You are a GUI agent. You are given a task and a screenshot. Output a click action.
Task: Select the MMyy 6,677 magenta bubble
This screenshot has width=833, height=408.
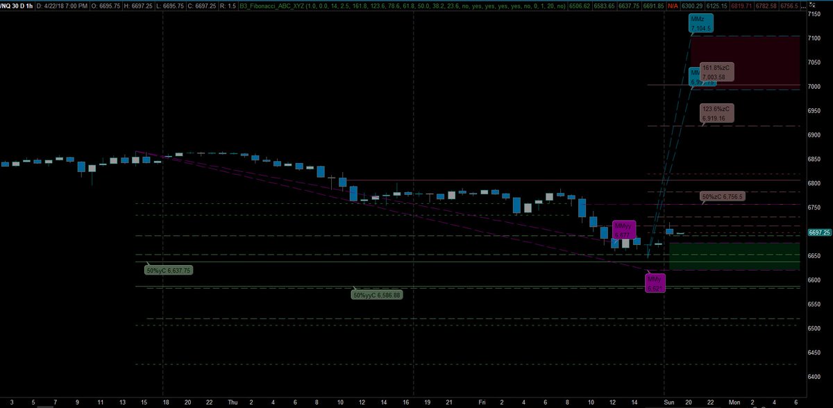pyautogui.click(x=625, y=230)
